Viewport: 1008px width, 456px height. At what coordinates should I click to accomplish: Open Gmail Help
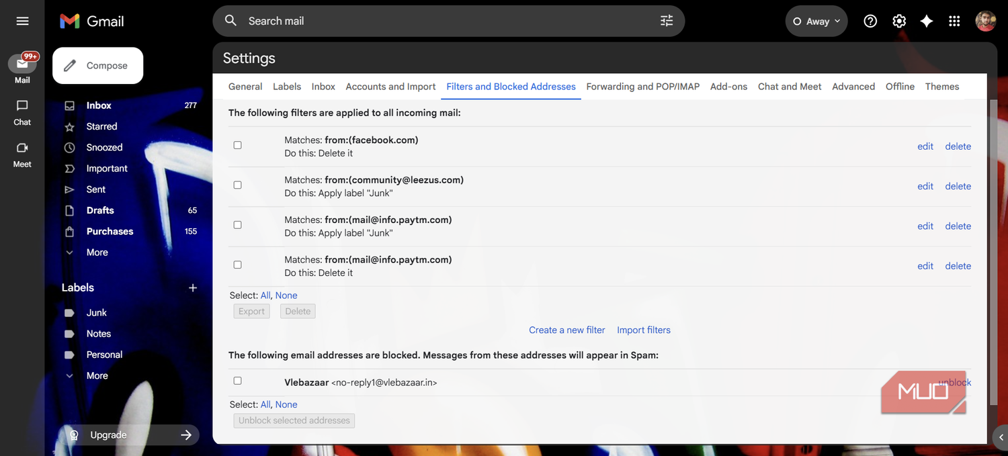[870, 21]
